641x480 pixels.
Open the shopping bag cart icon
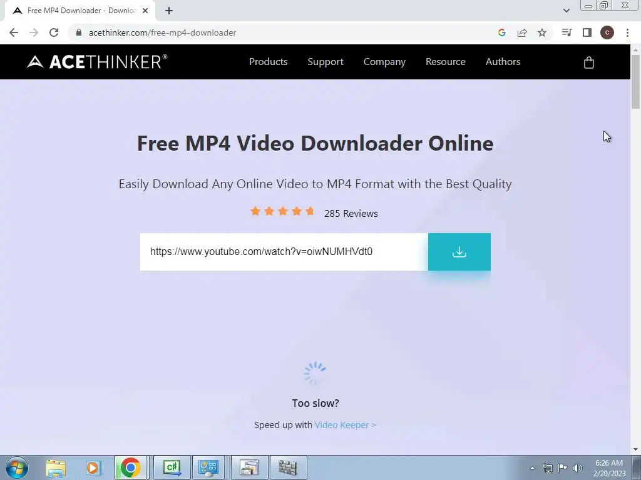point(588,62)
